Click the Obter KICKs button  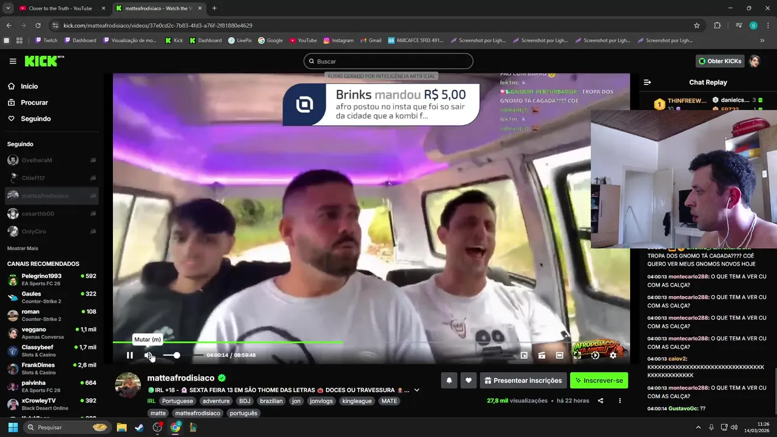click(x=720, y=61)
